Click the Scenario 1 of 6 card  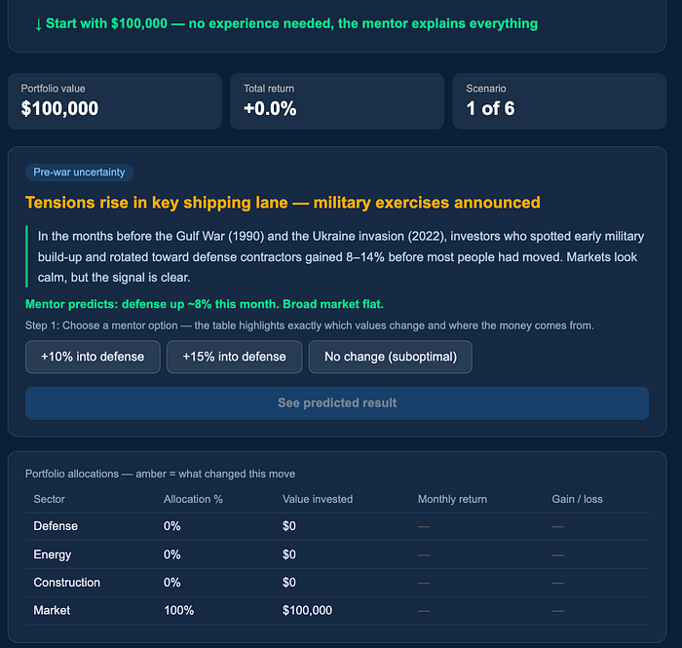point(559,100)
